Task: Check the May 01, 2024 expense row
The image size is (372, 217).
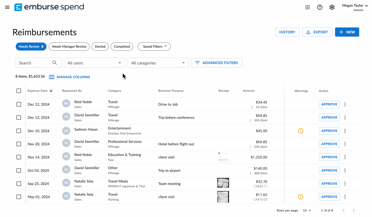Action: tap(19, 197)
